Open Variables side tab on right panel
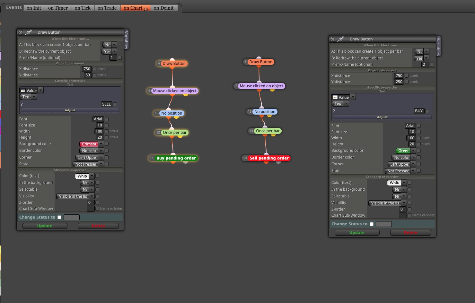Viewport: 475px width, 303px height. point(438,46)
